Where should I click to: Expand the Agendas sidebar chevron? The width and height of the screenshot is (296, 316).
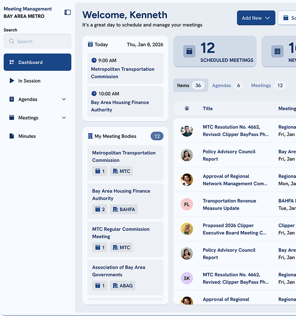click(64, 99)
